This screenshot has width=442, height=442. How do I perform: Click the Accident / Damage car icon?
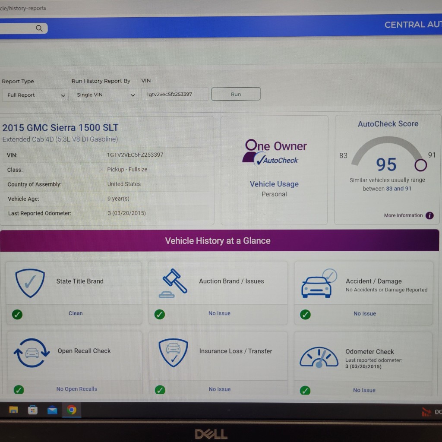[319, 283]
